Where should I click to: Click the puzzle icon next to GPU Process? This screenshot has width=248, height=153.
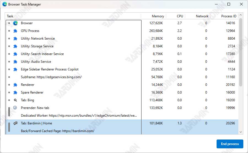coord(15,31)
